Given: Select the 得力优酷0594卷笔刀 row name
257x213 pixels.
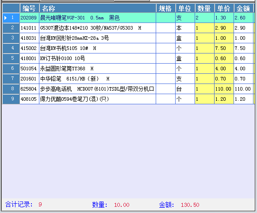Looking at the screenshot, I should [x=98, y=99].
